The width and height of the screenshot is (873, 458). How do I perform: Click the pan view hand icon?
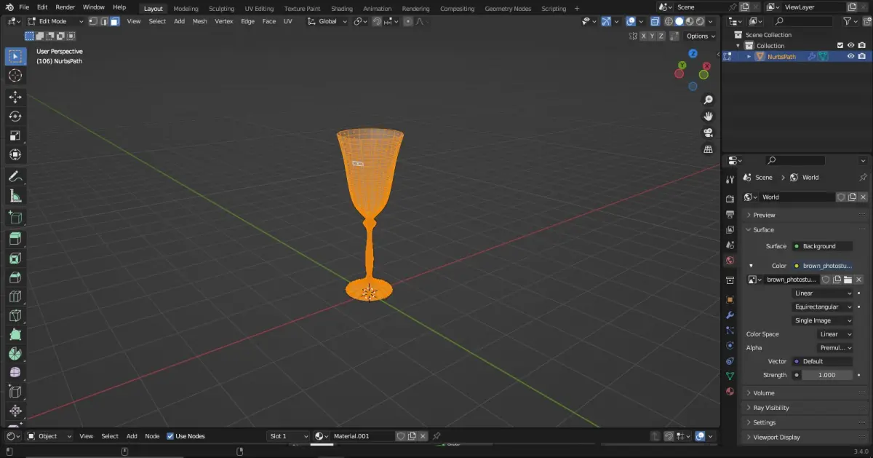pyautogui.click(x=708, y=117)
